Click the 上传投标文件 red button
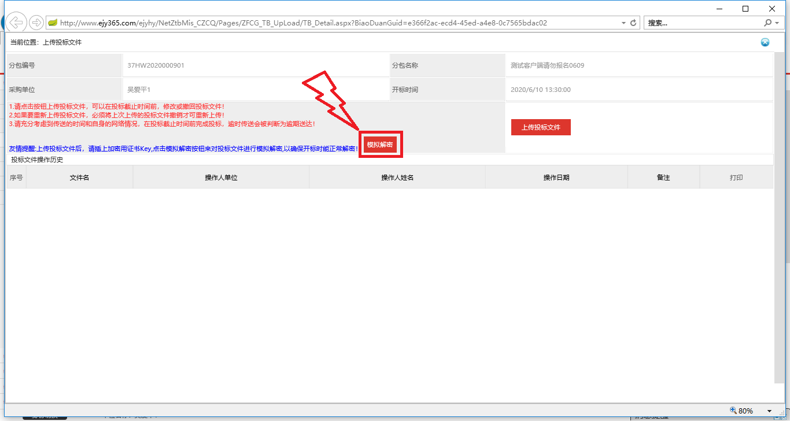790x421 pixels. (541, 127)
